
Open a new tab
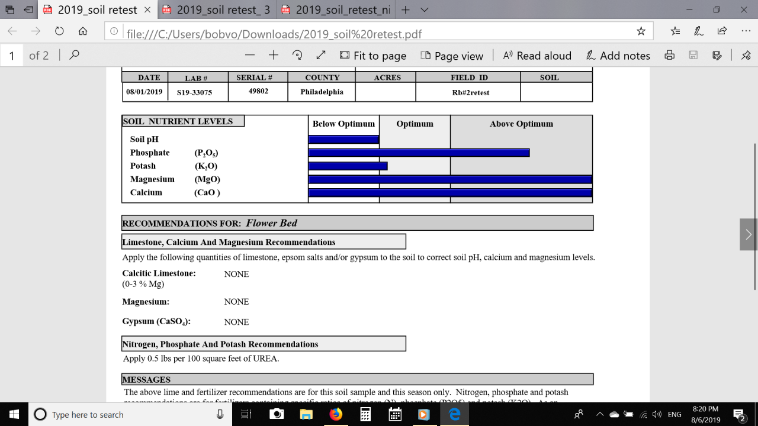pyautogui.click(x=406, y=10)
